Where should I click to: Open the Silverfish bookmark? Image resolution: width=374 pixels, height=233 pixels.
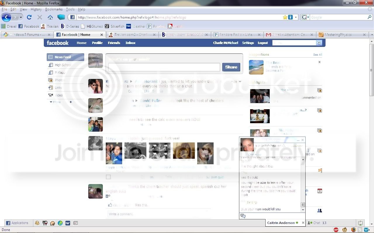(115, 26)
